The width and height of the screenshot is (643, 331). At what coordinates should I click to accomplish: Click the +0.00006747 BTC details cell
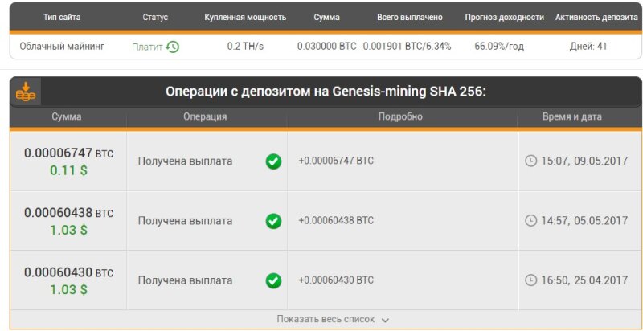point(336,161)
